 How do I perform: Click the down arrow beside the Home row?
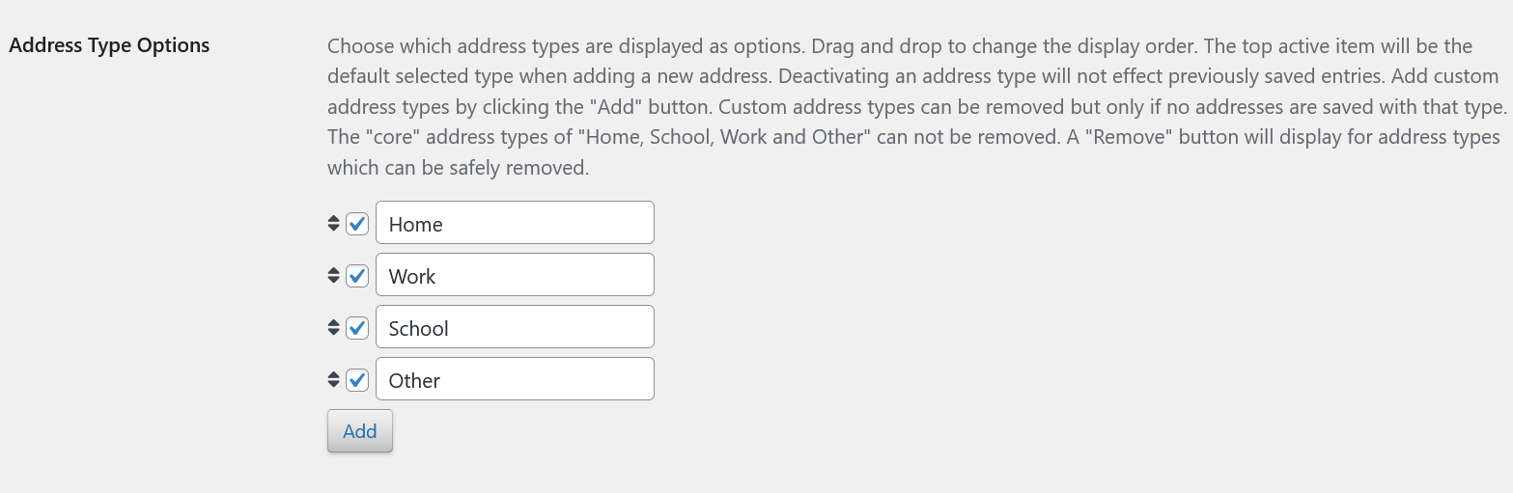click(333, 229)
